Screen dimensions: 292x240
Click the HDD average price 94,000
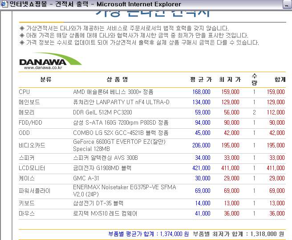(x=203, y=122)
